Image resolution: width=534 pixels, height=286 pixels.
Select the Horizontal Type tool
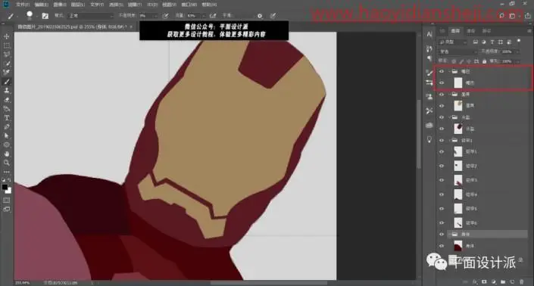[7, 118]
